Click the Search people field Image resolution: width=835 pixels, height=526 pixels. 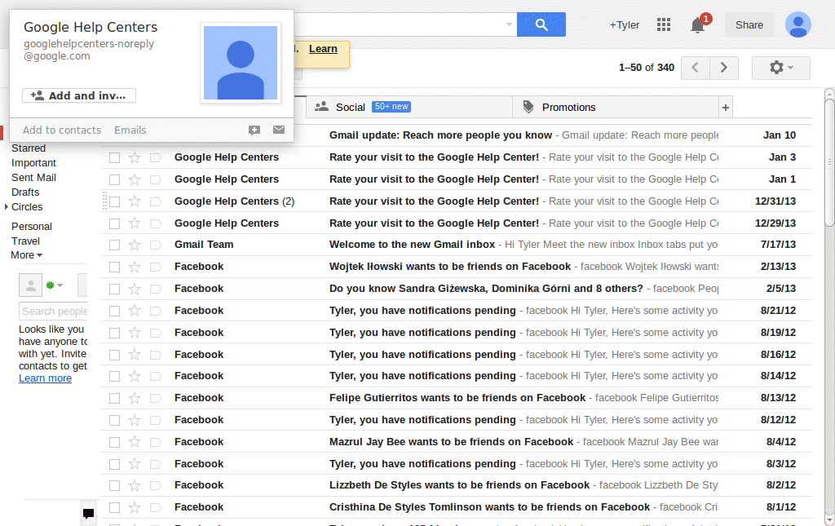53,311
